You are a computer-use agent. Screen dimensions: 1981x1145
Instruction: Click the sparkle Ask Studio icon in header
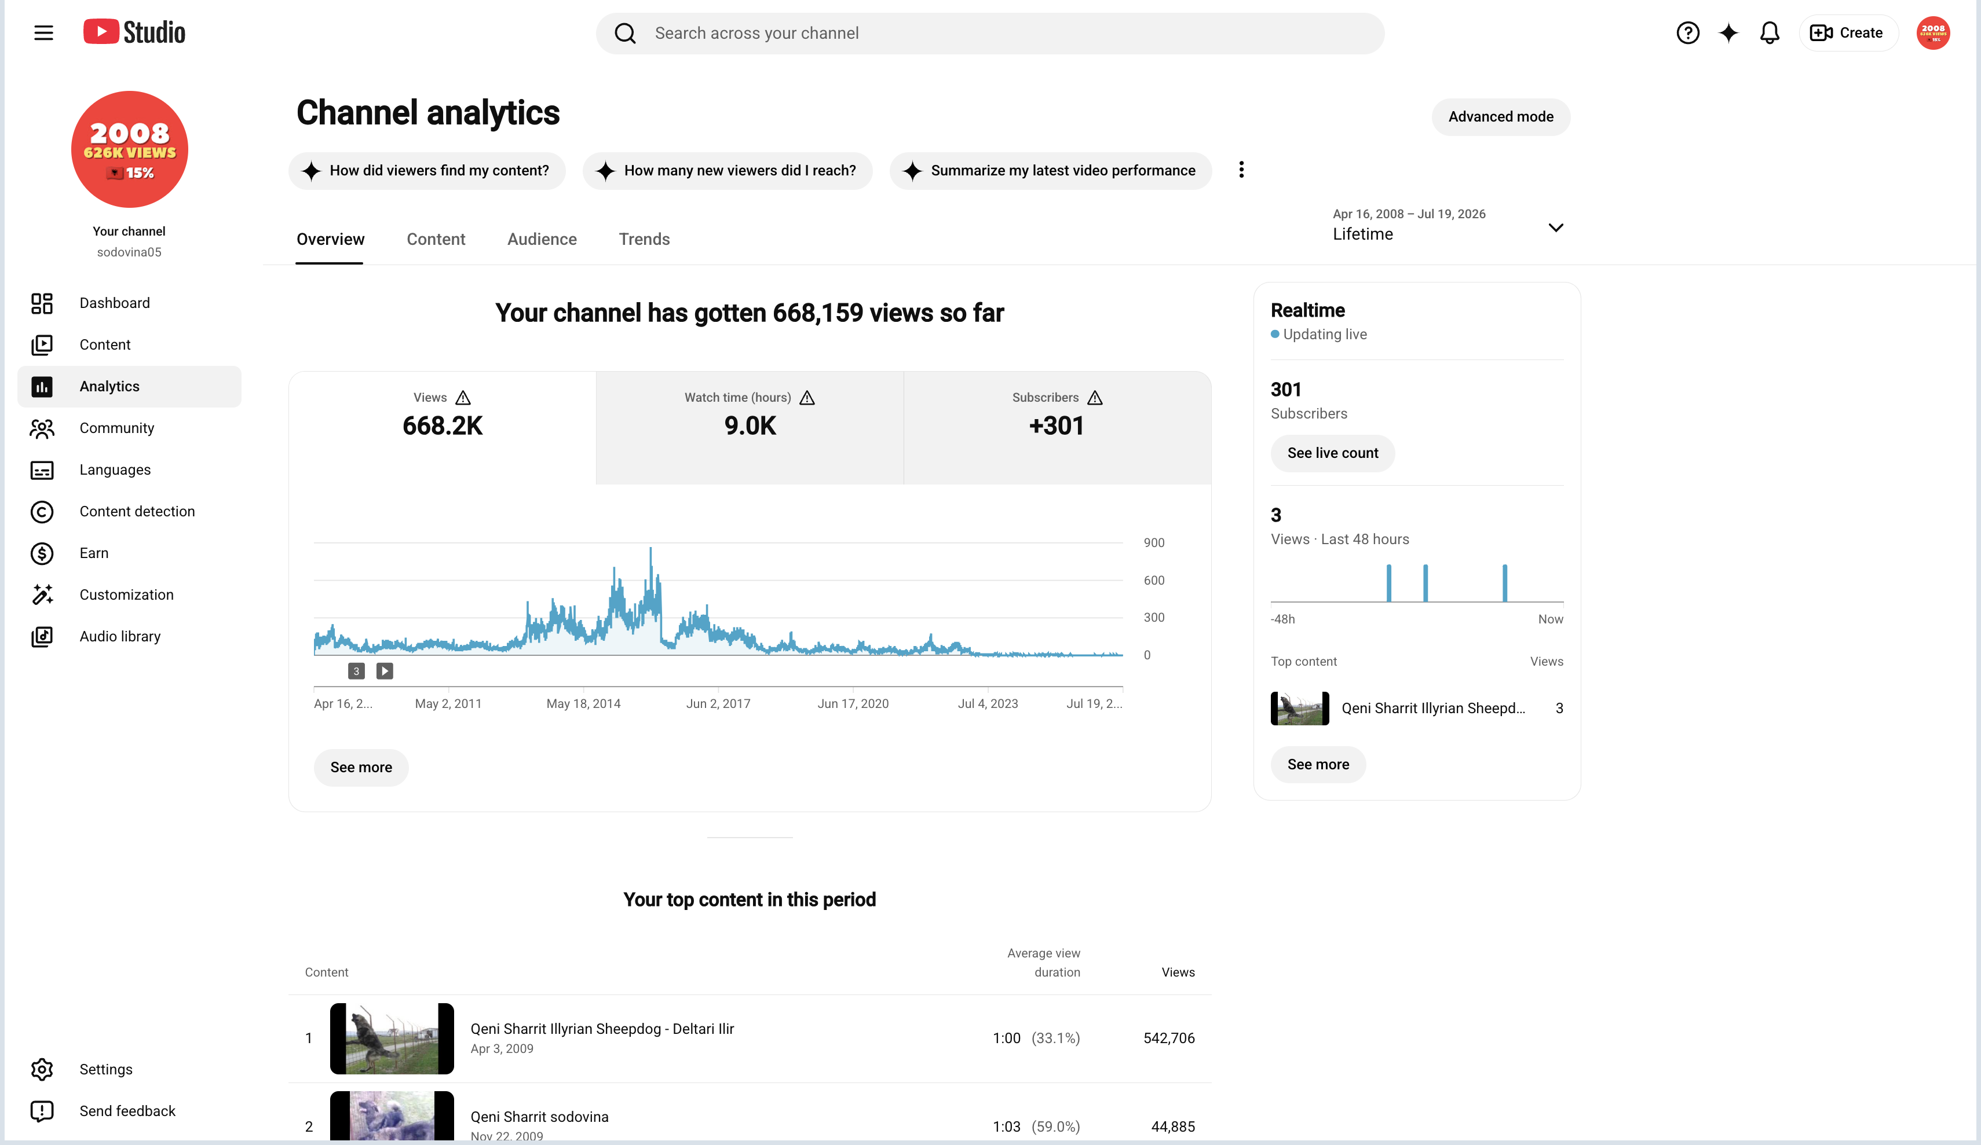1728,33
